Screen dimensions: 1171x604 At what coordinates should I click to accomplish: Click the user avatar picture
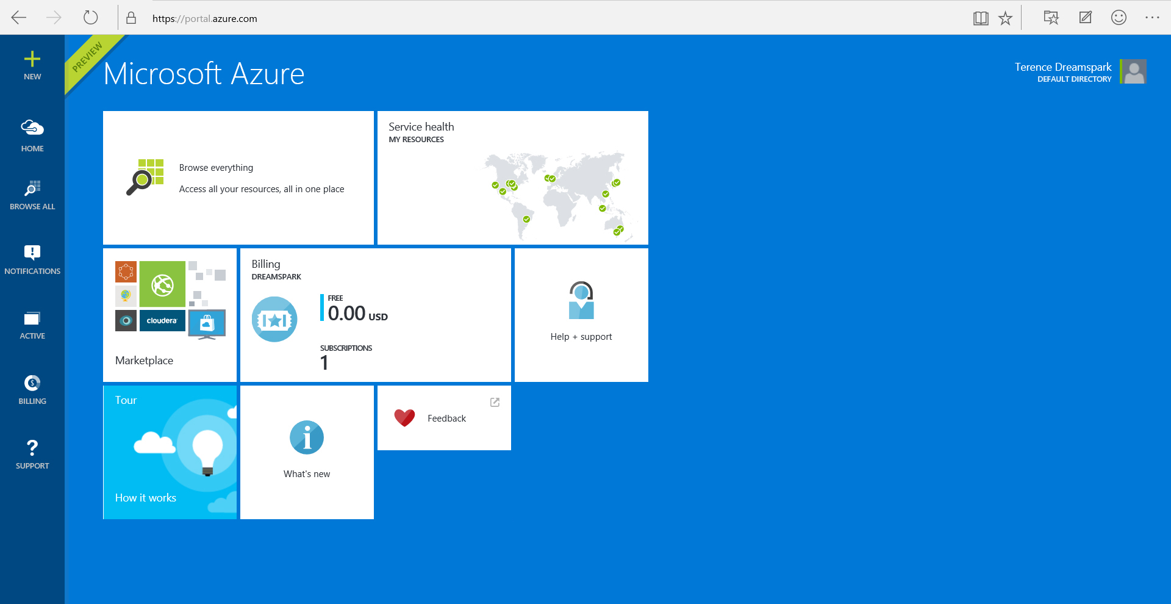(x=1134, y=71)
